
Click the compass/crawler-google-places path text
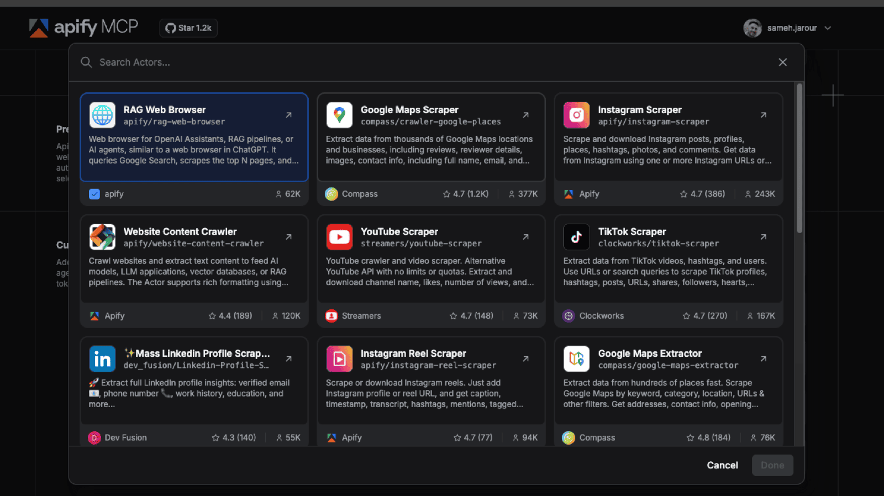(x=431, y=122)
